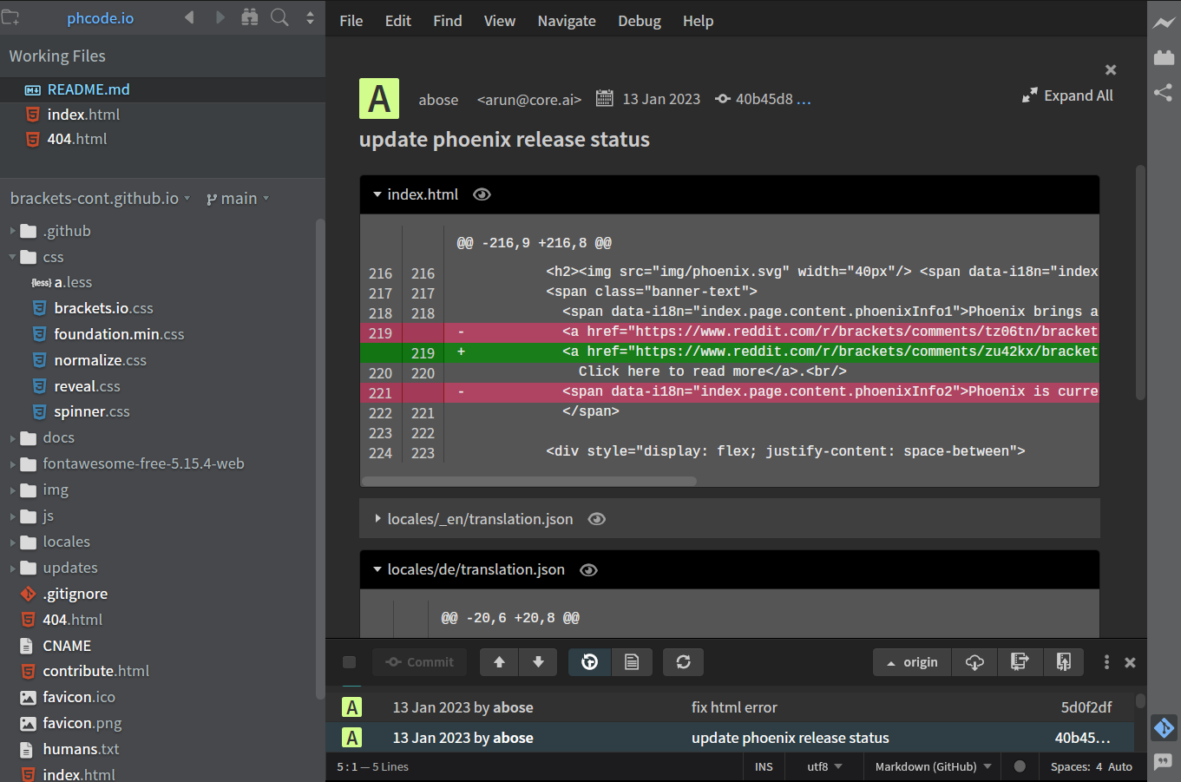The width and height of the screenshot is (1181, 782).
Task: Show commit history clock icon
Action: click(x=589, y=662)
